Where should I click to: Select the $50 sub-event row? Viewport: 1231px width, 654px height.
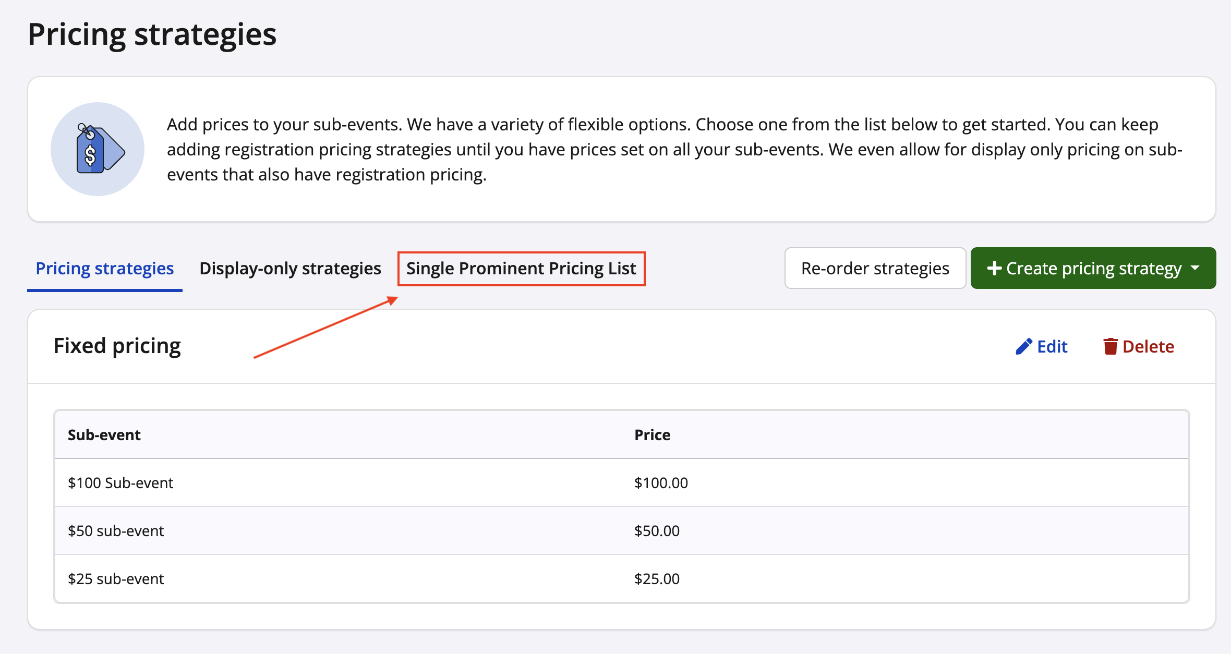click(115, 530)
